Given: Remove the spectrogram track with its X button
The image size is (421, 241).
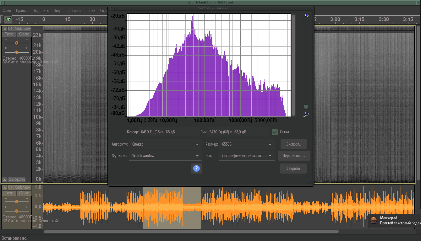Looking at the screenshot, I should click(x=5, y=29).
